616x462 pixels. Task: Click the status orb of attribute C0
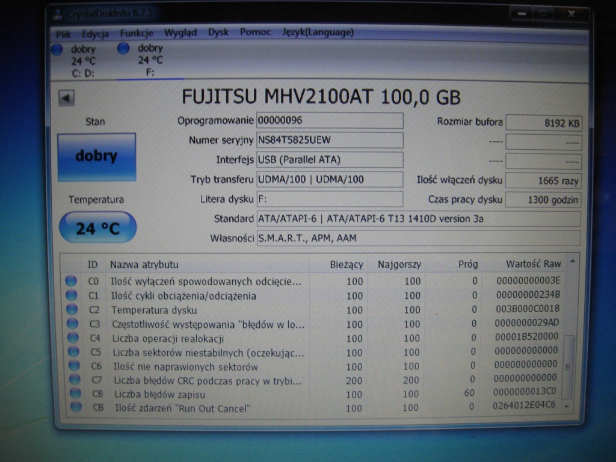pyautogui.click(x=71, y=280)
